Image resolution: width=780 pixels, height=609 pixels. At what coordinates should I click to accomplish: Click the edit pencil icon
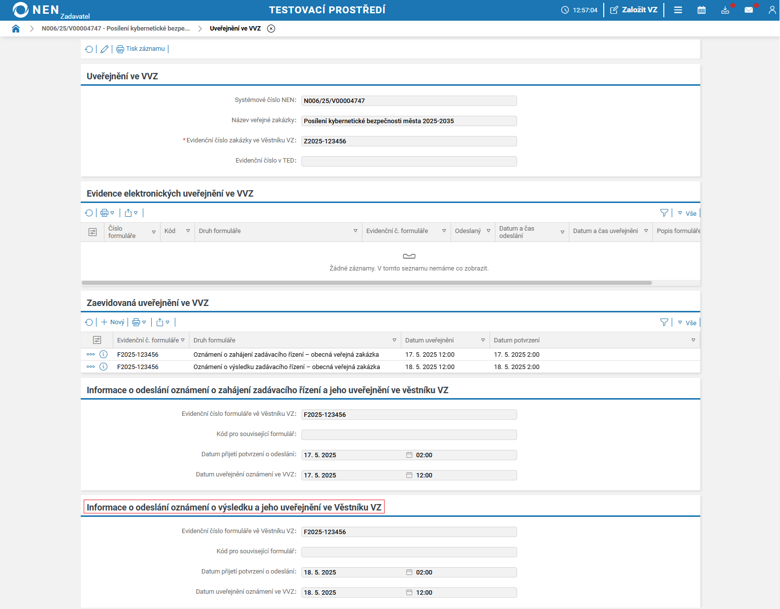pyautogui.click(x=104, y=49)
